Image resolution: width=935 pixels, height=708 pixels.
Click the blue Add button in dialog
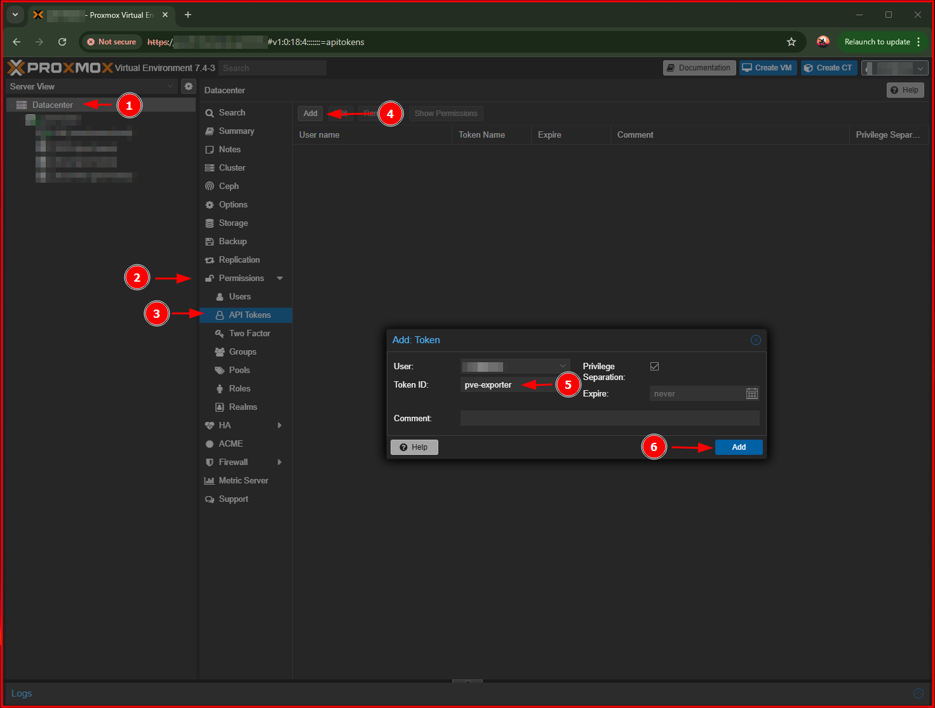[739, 447]
